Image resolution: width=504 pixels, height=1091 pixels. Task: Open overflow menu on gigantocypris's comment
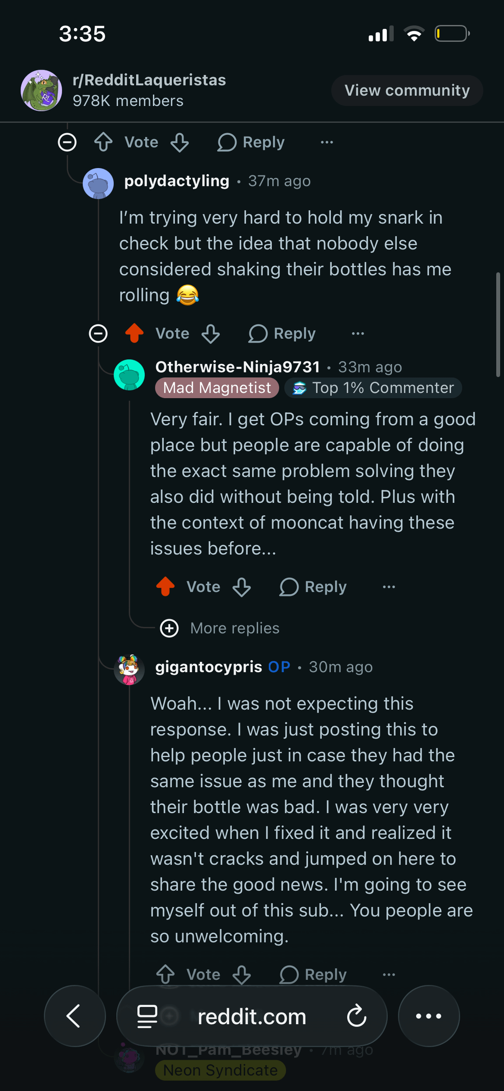(389, 974)
